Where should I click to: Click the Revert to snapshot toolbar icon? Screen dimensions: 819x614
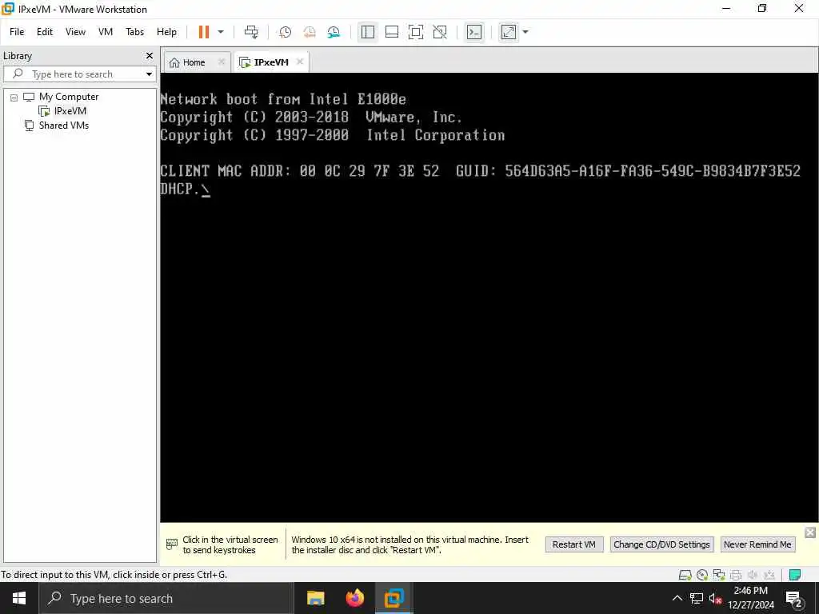[310, 32]
